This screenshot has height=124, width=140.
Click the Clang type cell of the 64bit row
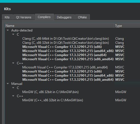119,39
